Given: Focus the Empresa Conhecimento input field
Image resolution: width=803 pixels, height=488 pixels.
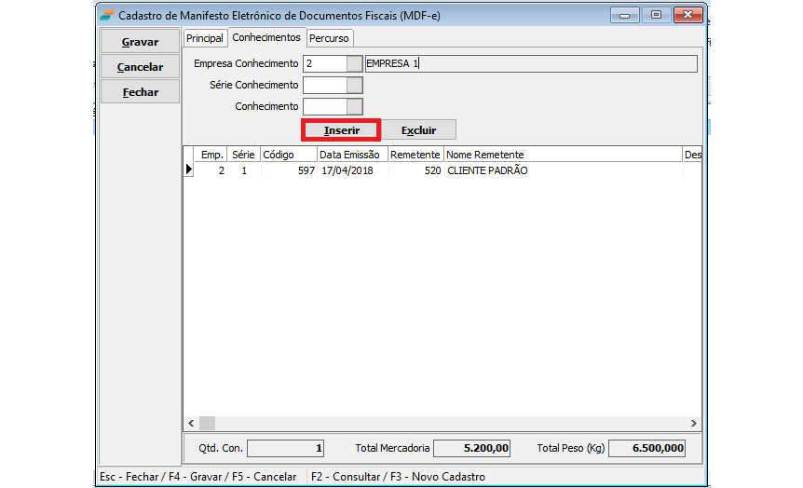Looking at the screenshot, I should click(x=324, y=63).
